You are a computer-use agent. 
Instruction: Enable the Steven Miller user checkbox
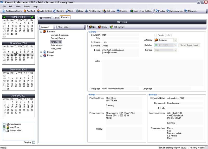[4, 131]
